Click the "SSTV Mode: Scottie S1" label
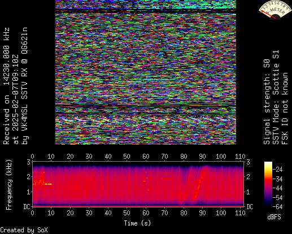The image size is (292, 234). coord(276,97)
